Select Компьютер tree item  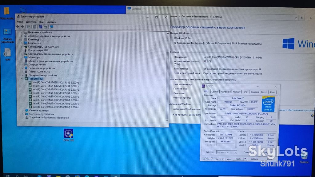pyautogui.click(x=34, y=43)
